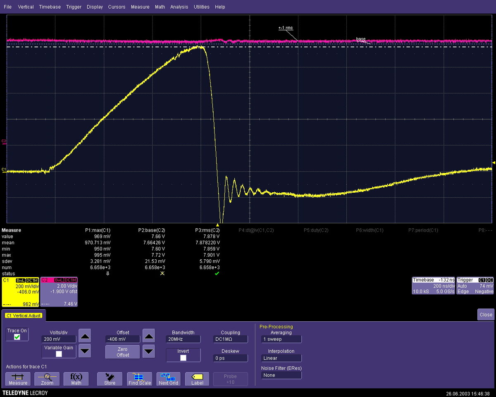This screenshot has width=496, height=397.
Task: Lower Offset with down arrow
Action: [149, 352]
